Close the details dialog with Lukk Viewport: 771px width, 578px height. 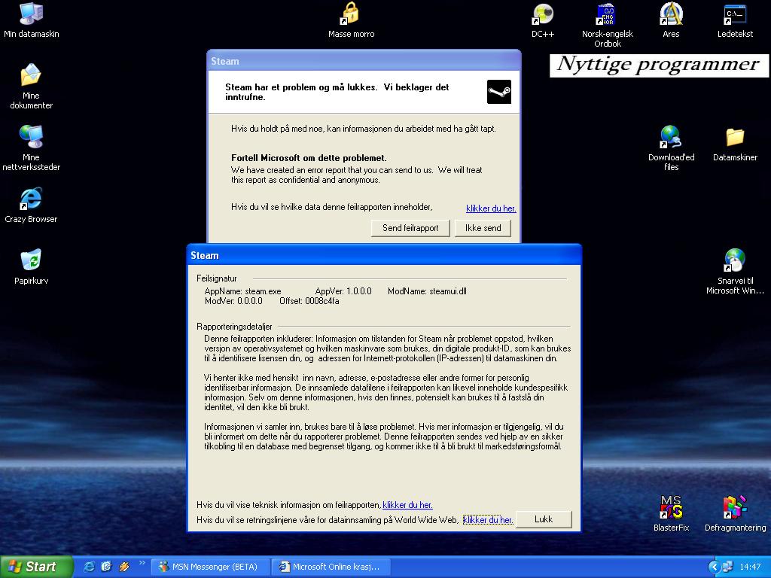[x=543, y=519]
